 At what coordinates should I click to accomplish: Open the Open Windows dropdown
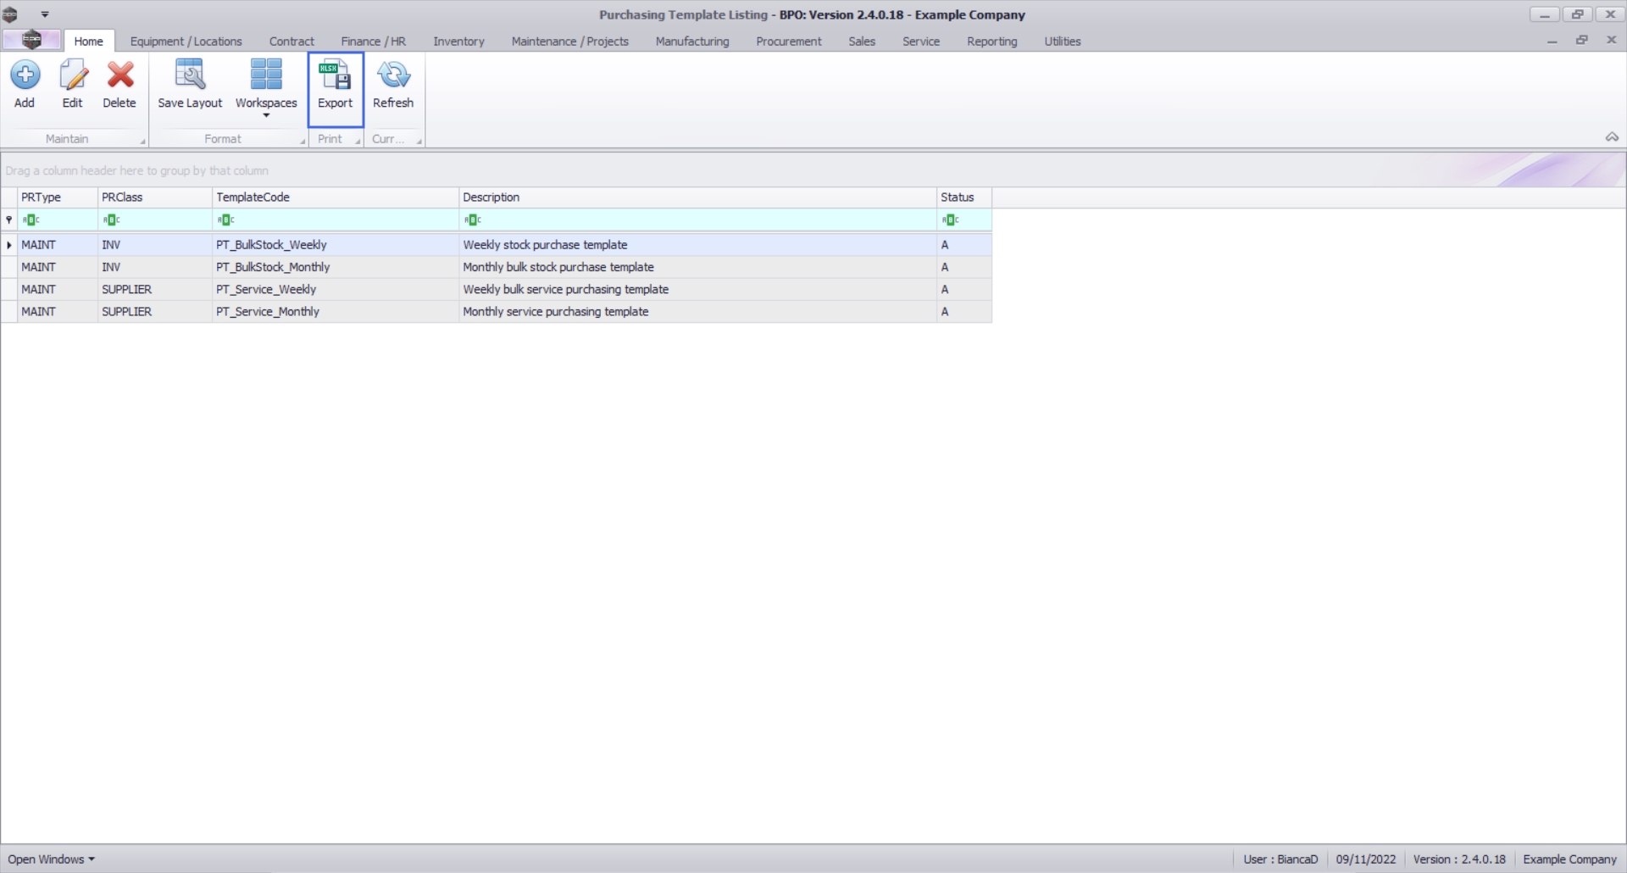pos(51,859)
